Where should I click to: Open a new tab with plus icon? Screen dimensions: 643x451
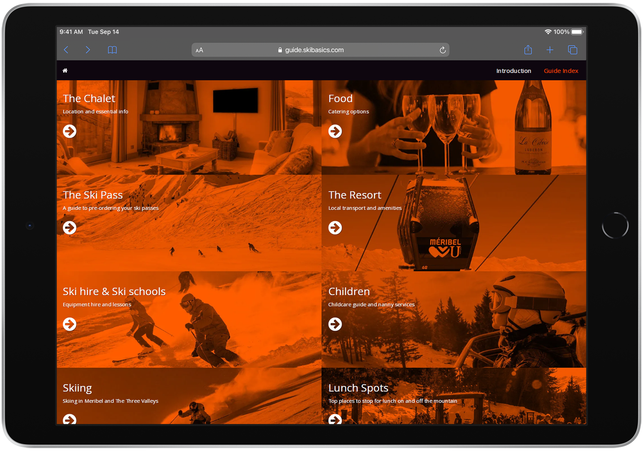pos(550,50)
